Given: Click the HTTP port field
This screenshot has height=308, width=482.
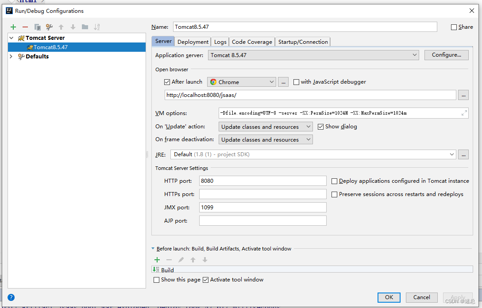Looking at the screenshot, I should (263, 181).
